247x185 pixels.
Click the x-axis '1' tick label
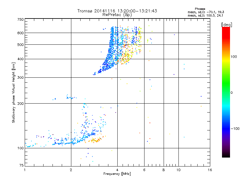pyautogui.click(x=25, y=170)
